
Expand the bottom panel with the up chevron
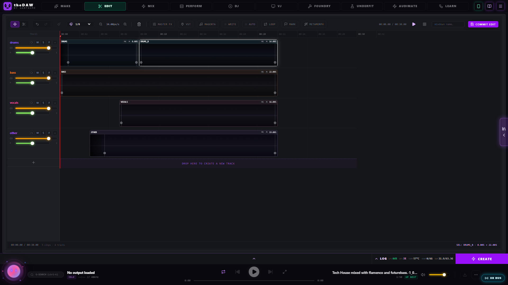click(254, 259)
